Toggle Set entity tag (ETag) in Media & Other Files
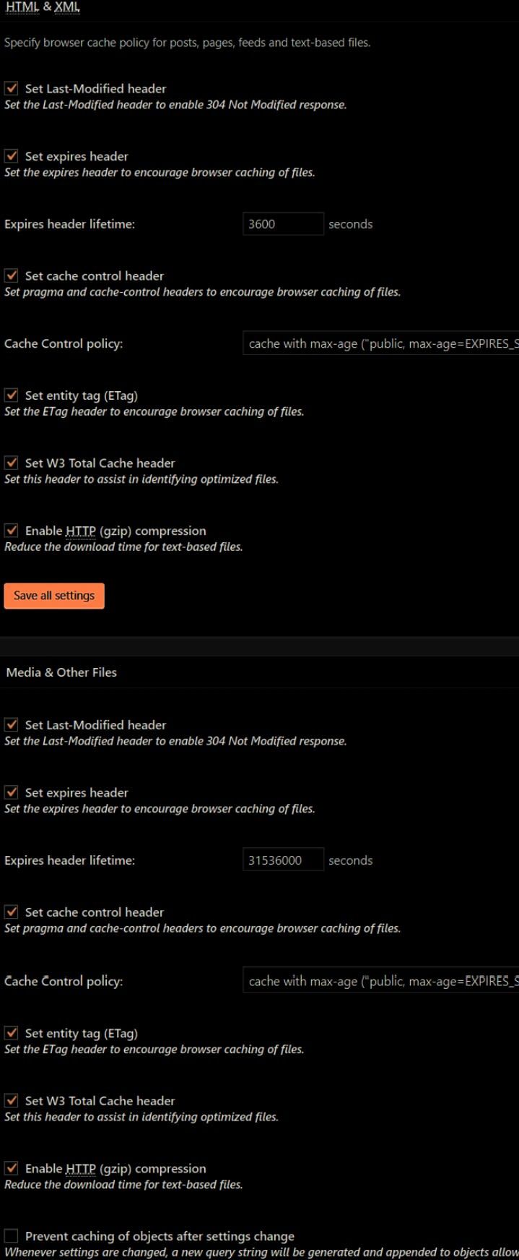The width and height of the screenshot is (519, 1260). pyautogui.click(x=12, y=1033)
